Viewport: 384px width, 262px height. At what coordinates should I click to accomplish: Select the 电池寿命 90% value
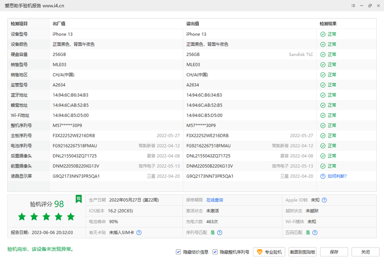[113, 222]
